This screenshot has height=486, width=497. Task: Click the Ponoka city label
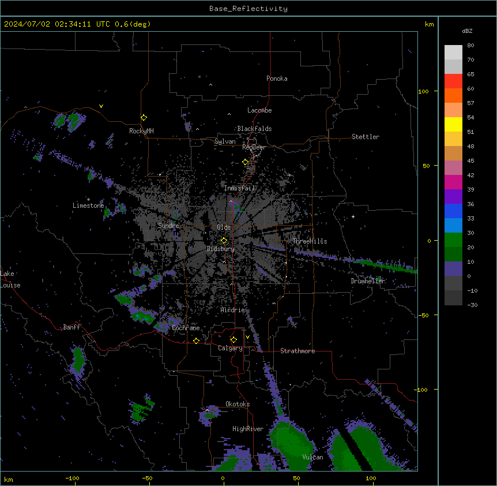click(x=277, y=78)
